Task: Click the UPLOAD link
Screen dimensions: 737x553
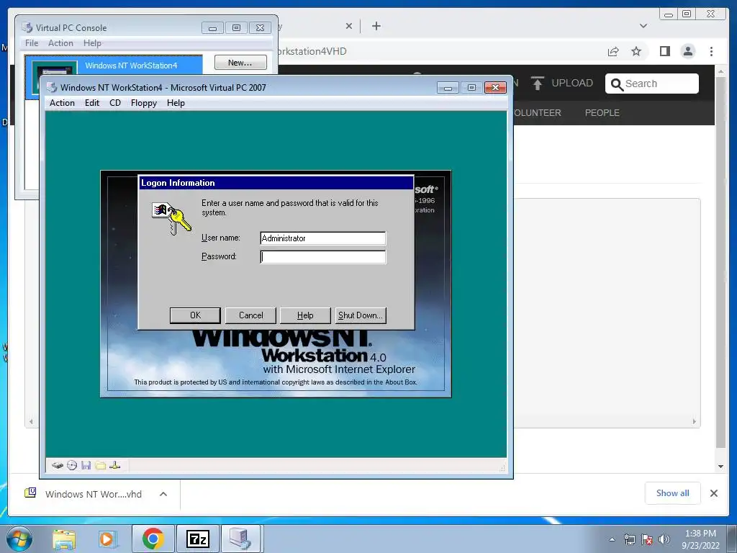Action: click(x=572, y=84)
